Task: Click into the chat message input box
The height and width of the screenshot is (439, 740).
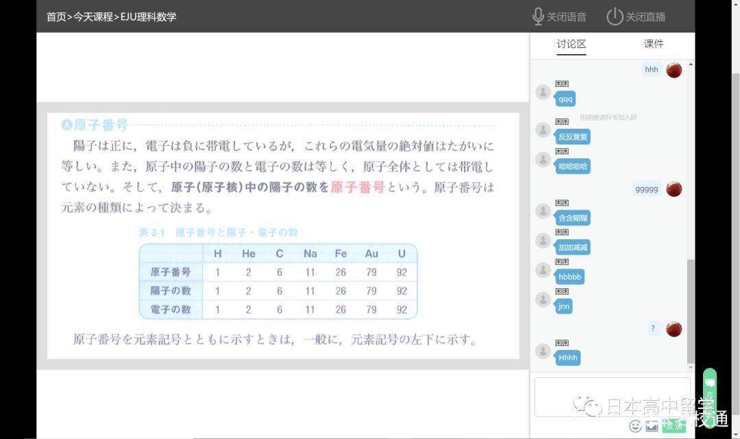Action: point(612,397)
